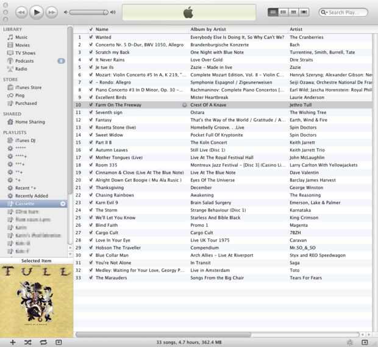The width and height of the screenshot is (378, 347).
Task: Click artist Keith Jarrett Trio
Action: 307,150
